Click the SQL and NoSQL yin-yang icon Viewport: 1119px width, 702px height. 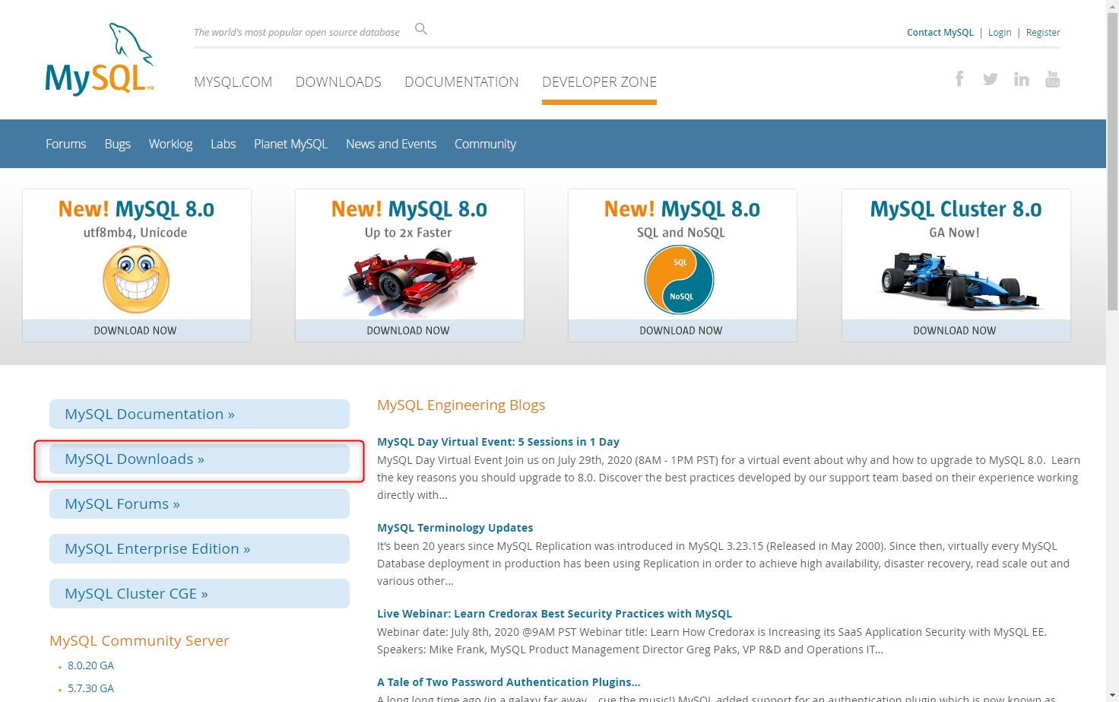[680, 280]
